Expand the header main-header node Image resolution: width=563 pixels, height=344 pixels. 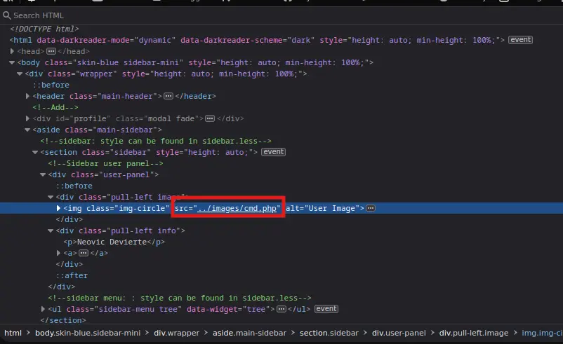pyautogui.click(x=28, y=96)
